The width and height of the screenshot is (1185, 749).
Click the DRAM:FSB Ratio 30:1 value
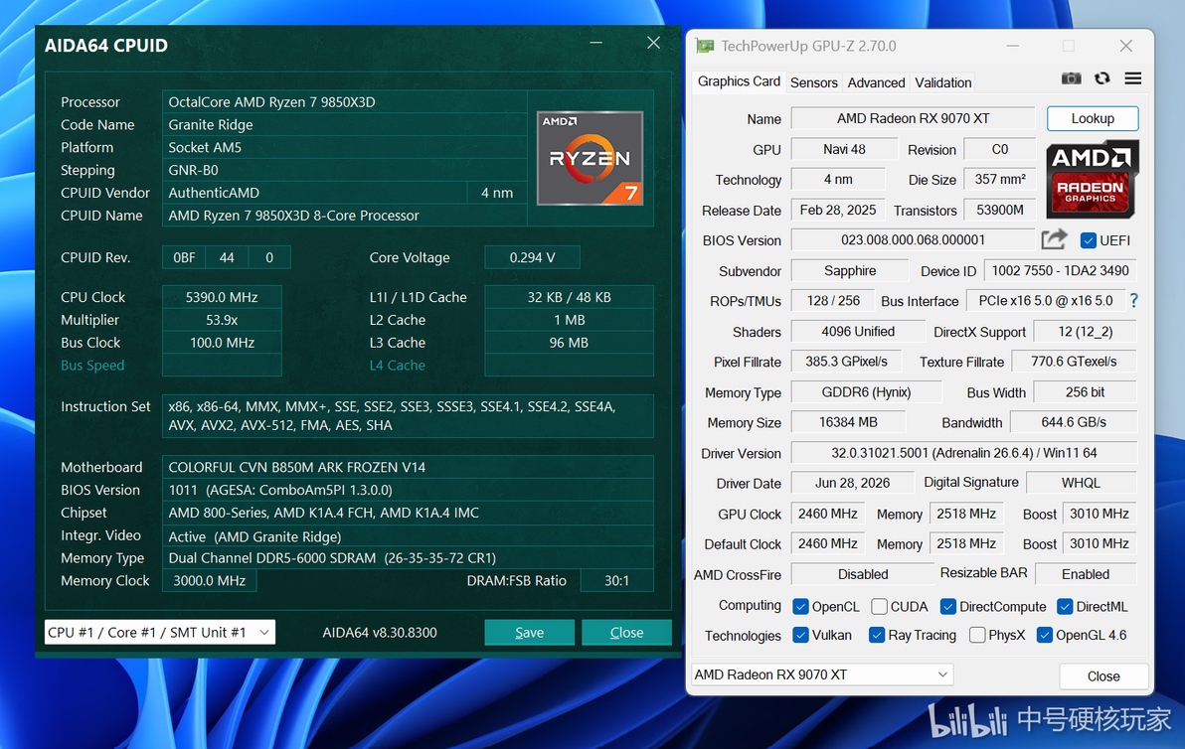616,581
